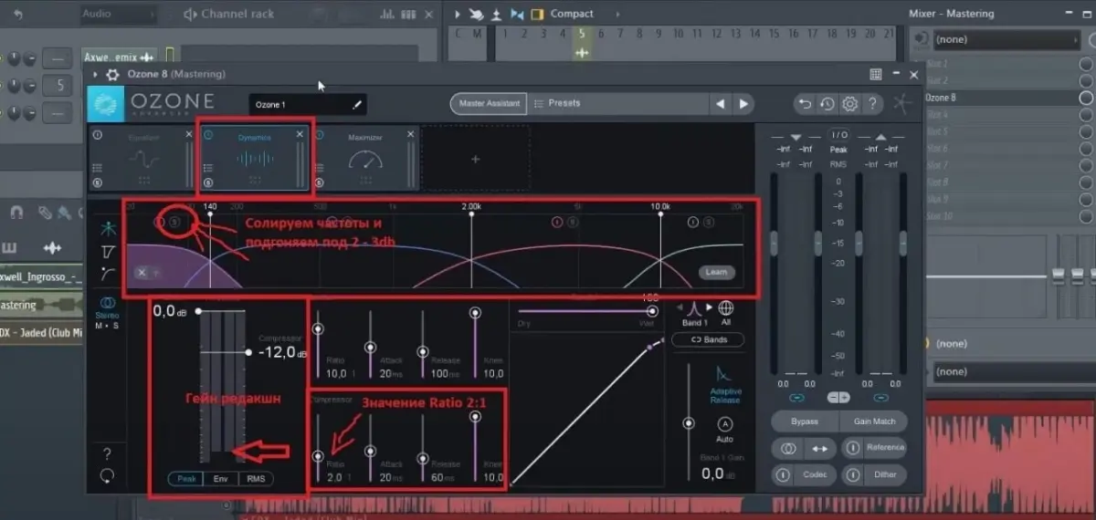Image resolution: width=1096 pixels, height=520 pixels.
Task: Select Peak detection mode
Action: click(x=186, y=478)
